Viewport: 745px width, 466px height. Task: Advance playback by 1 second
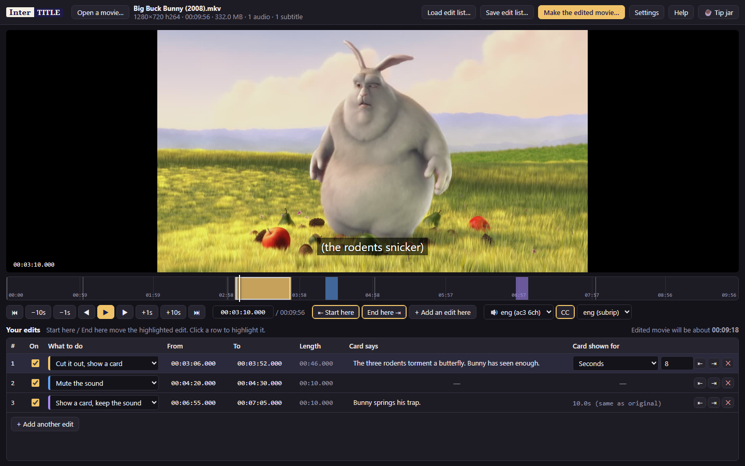pyautogui.click(x=147, y=312)
